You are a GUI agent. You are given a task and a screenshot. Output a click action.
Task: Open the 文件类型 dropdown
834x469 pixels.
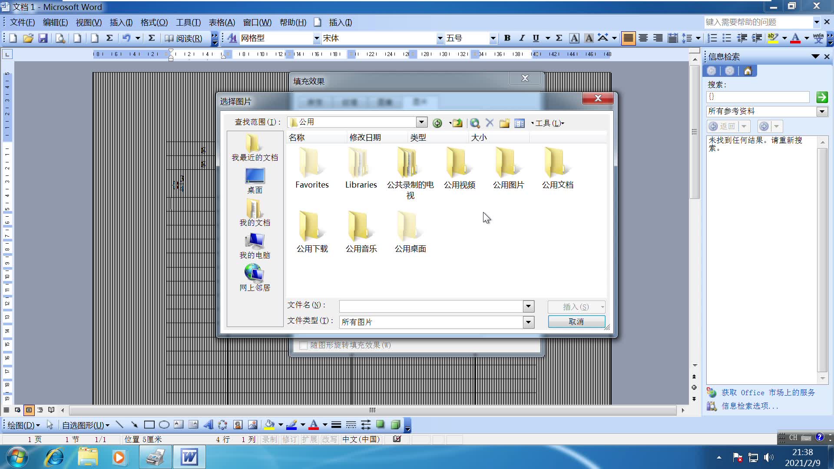point(528,322)
